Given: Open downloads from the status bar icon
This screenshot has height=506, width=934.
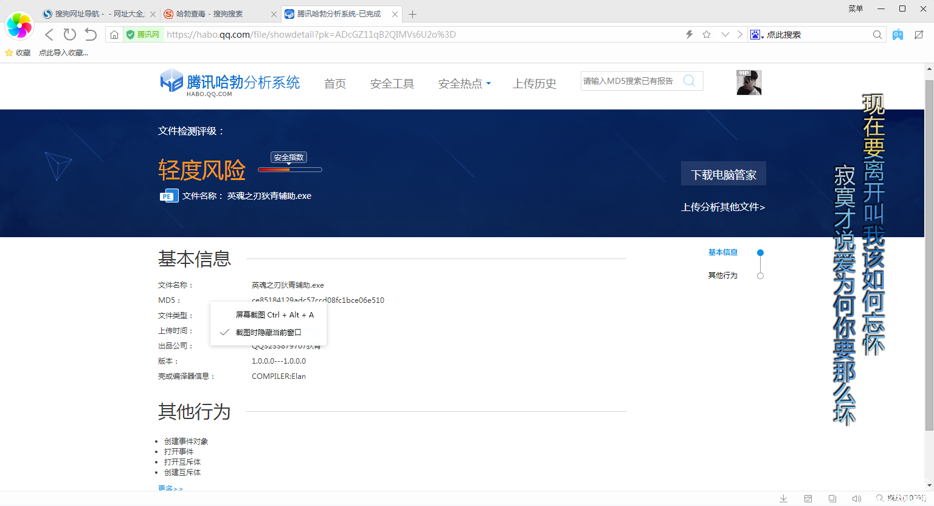Looking at the screenshot, I should pos(784,499).
